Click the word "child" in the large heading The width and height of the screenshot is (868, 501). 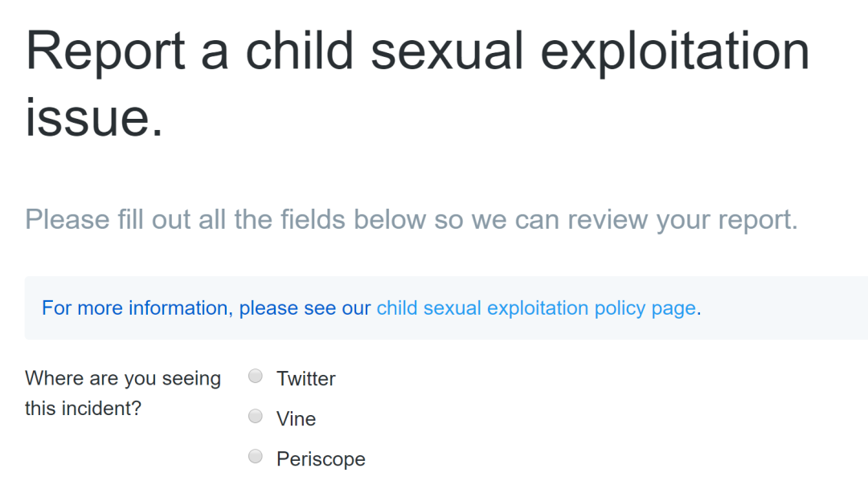(x=299, y=52)
